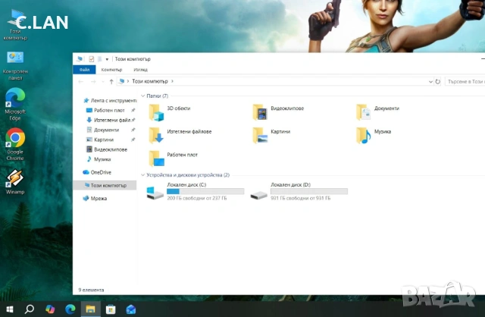485x317 pixels.
Task: Click the 200 ГБ свободни от 237 ГБ text
Action: click(x=197, y=198)
